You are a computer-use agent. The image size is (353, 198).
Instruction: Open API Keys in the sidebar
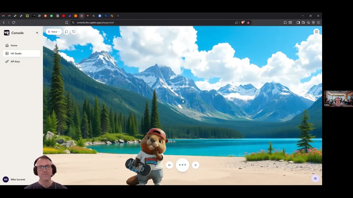click(x=21, y=61)
